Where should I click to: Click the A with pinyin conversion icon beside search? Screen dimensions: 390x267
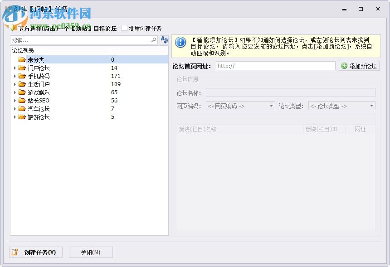(x=164, y=40)
